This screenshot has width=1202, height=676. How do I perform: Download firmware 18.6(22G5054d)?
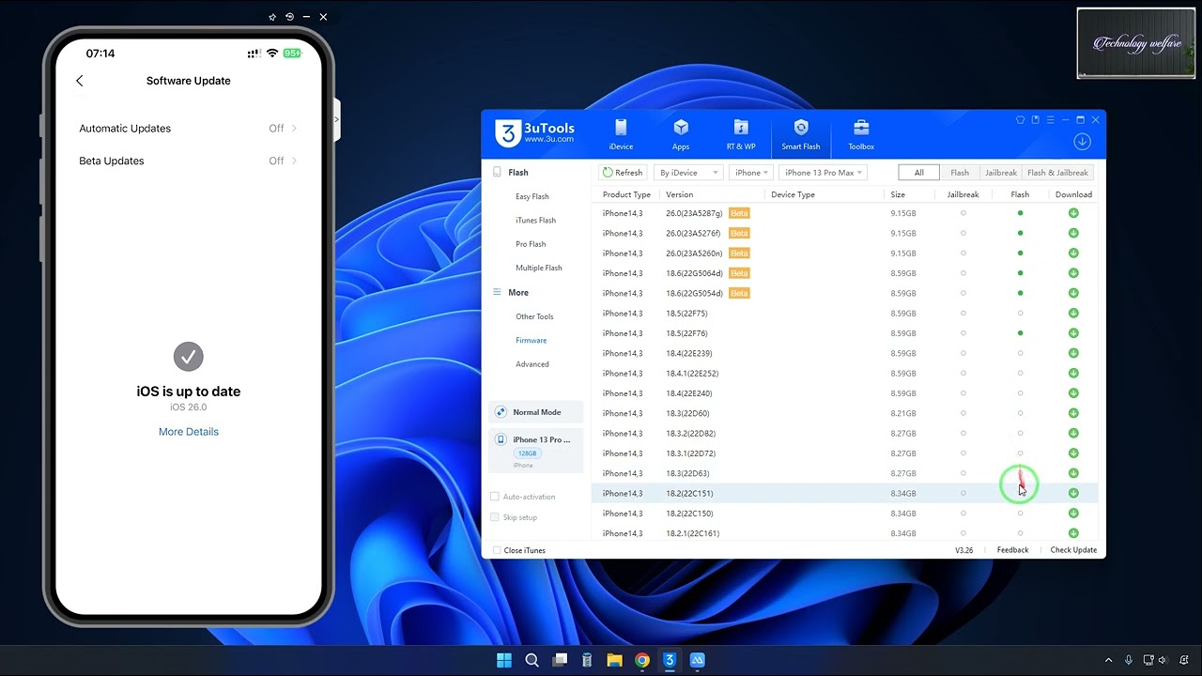click(x=1073, y=293)
